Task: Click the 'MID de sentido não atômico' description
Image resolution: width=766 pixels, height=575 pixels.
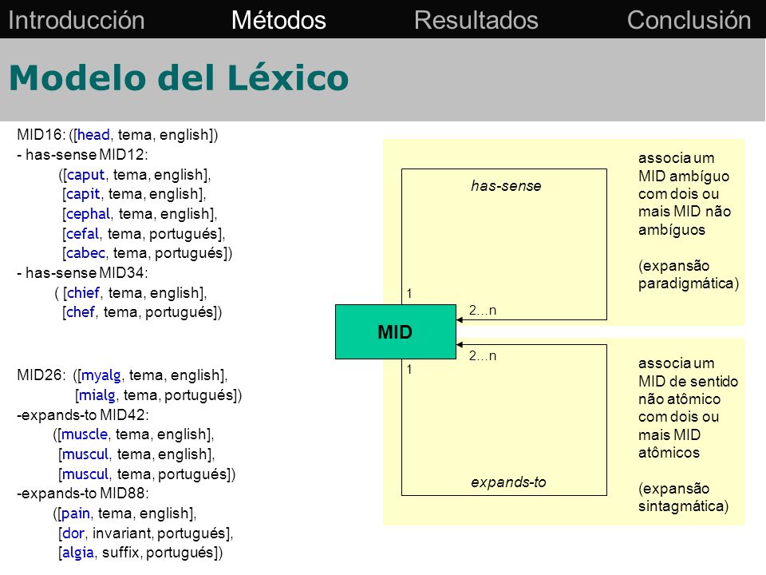Action: click(x=688, y=408)
